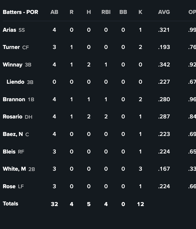The width and height of the screenshot is (196, 229).
Task: Click the AVG column header
Action: pyautogui.click(x=164, y=12)
